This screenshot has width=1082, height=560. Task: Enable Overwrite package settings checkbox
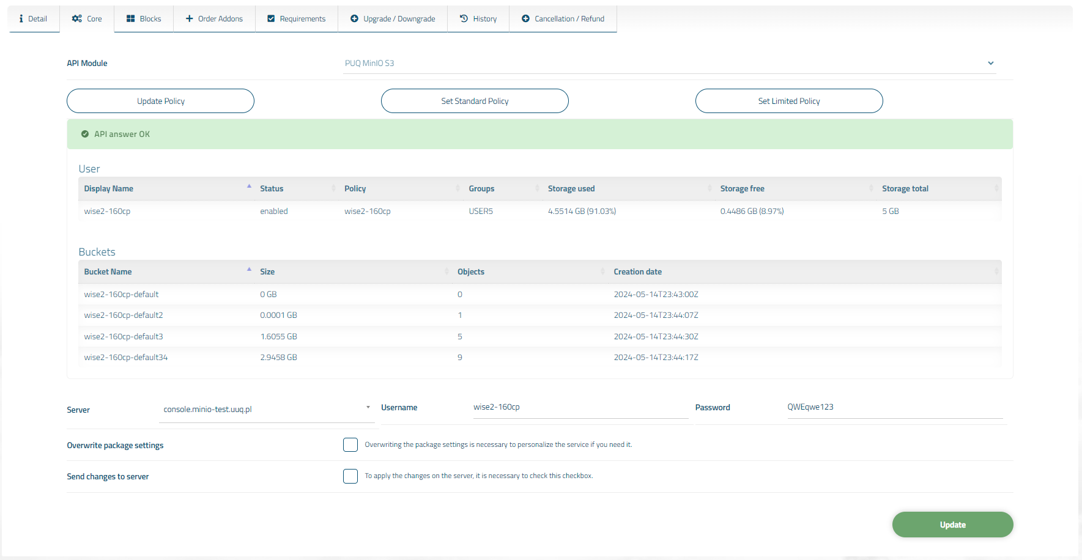(350, 445)
